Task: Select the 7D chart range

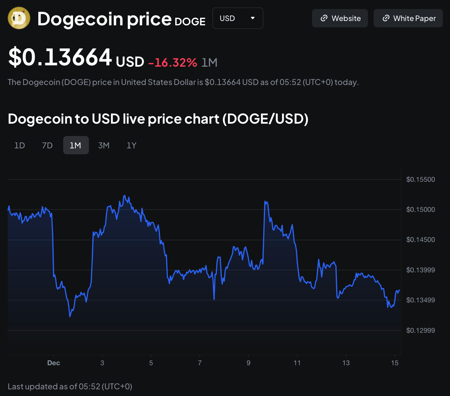Action: pos(47,145)
